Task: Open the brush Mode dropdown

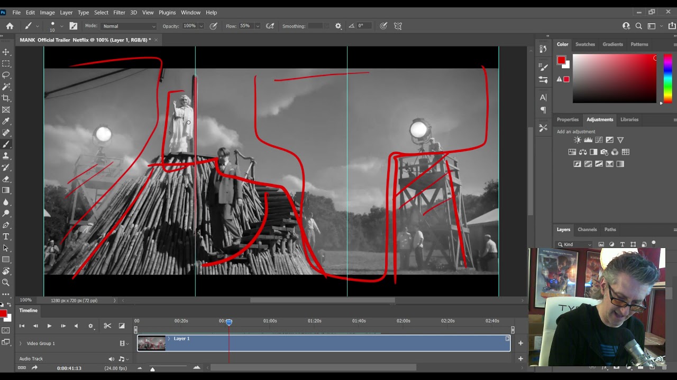Action: click(x=129, y=26)
